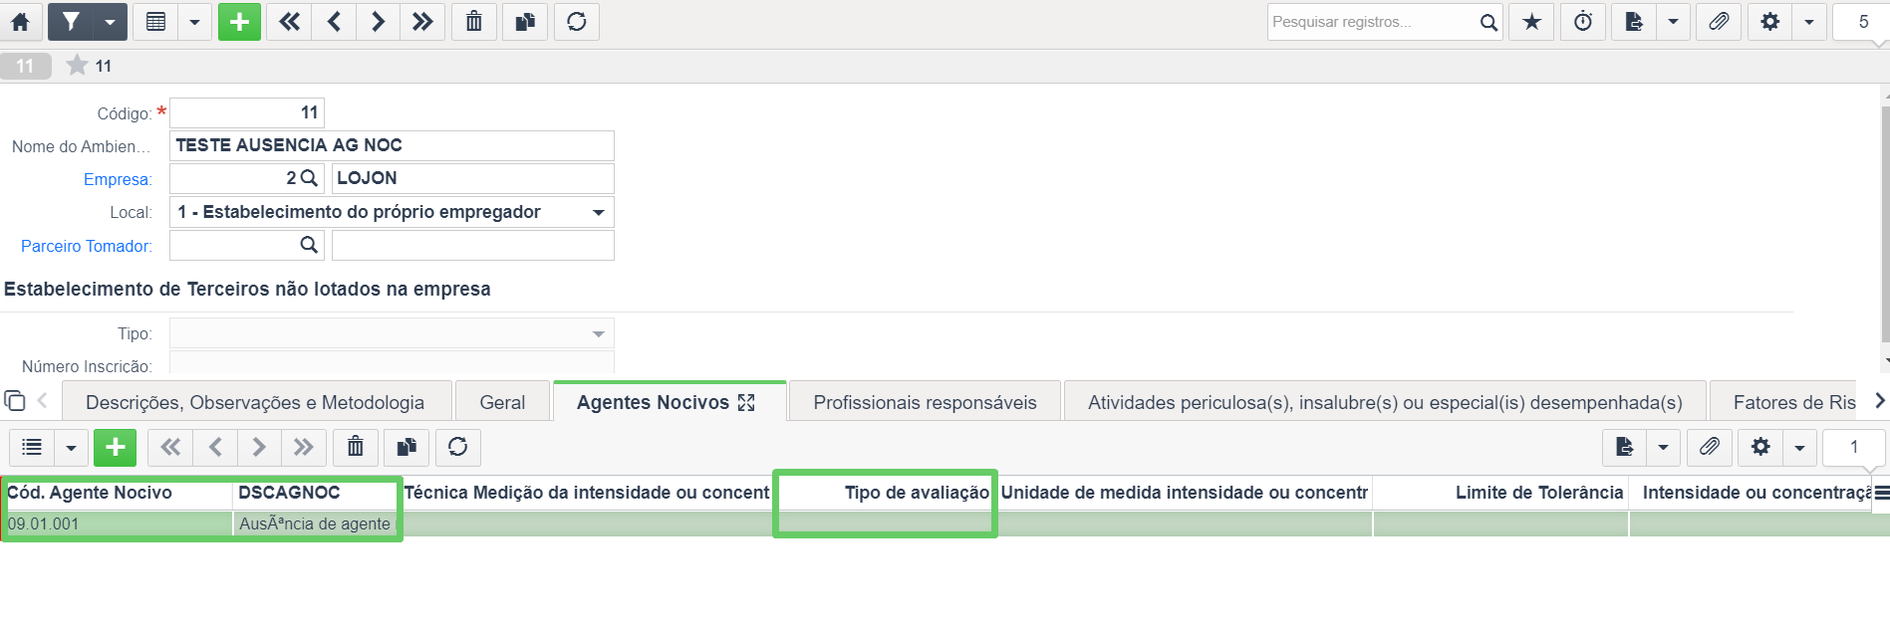Select the row cell 09.01.001
The width and height of the screenshot is (1890, 625).
[119, 523]
